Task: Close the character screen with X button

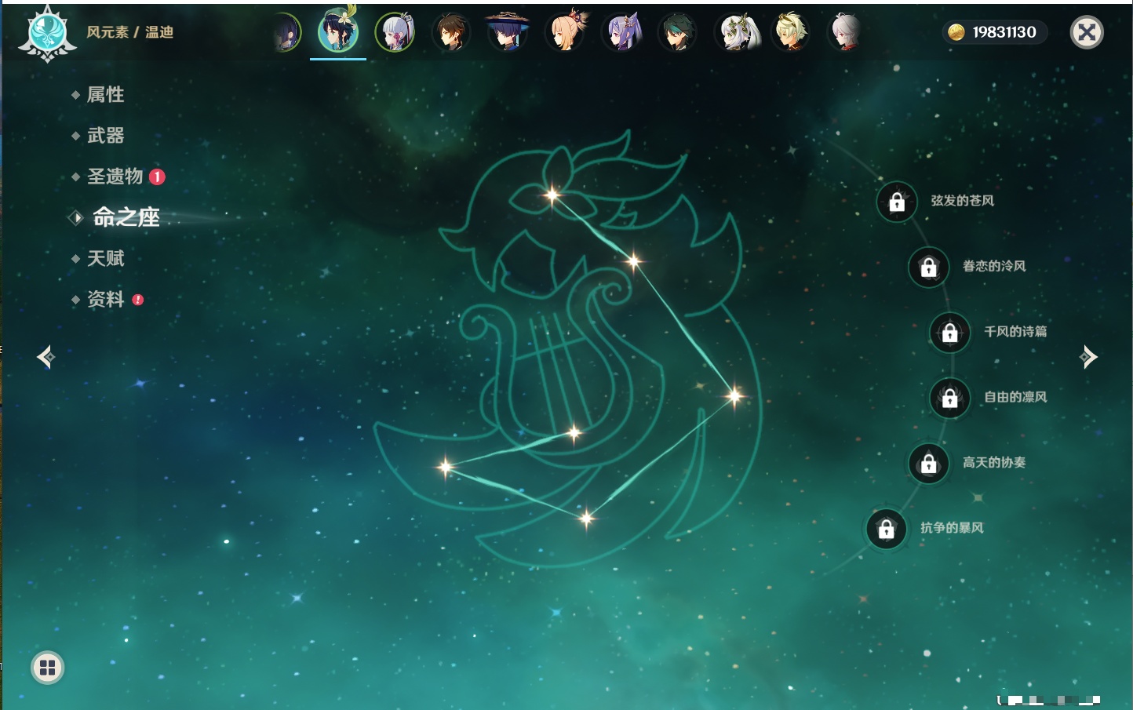Action: click(1087, 32)
